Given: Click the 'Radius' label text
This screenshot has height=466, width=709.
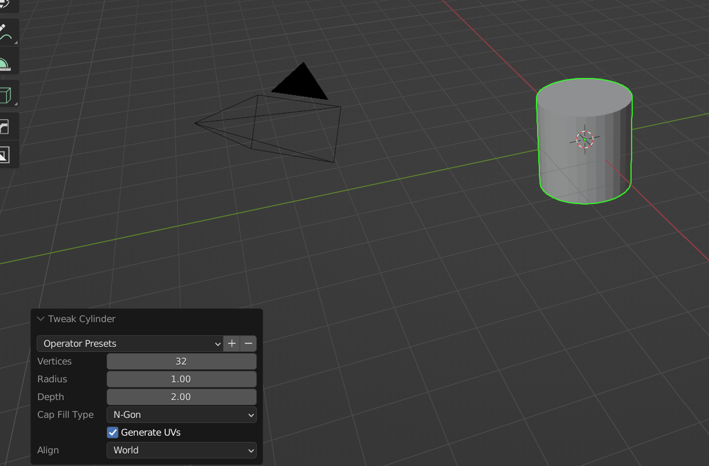Looking at the screenshot, I should pos(52,379).
